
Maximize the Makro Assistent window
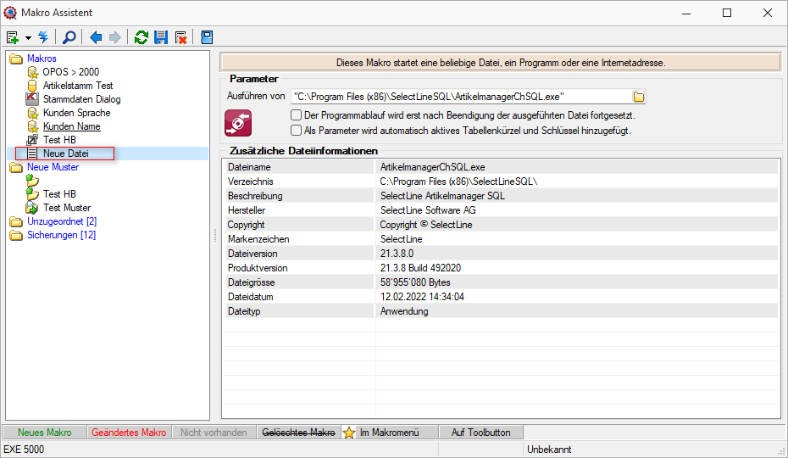pos(727,13)
